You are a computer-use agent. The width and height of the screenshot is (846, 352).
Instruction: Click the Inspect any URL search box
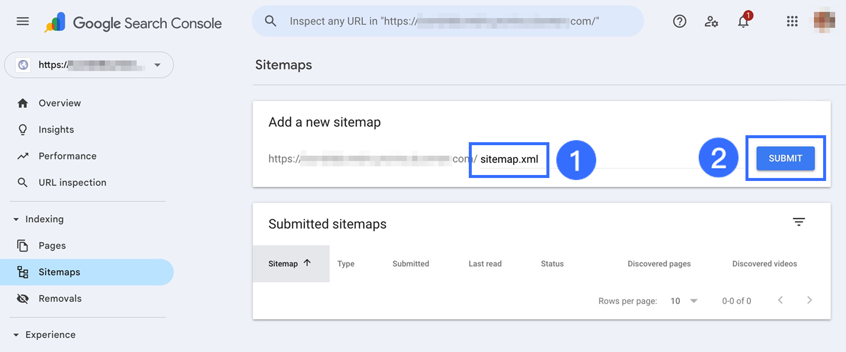pyautogui.click(x=448, y=21)
